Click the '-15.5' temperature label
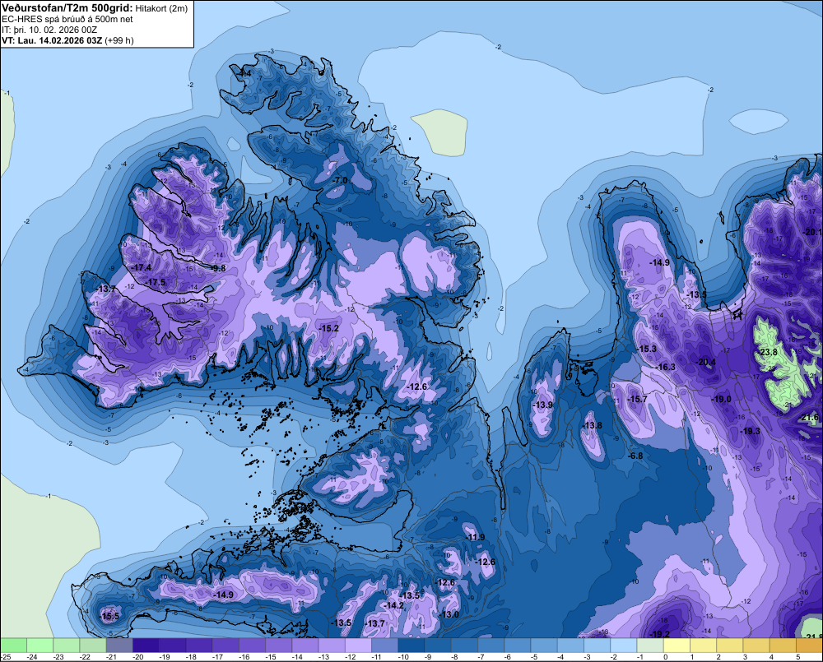823x662 pixels. (109, 617)
